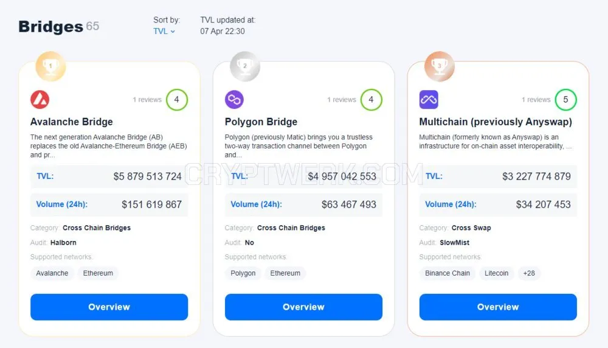Click the Avalanche Bridge red logo icon
The height and width of the screenshot is (348, 608).
click(x=40, y=100)
